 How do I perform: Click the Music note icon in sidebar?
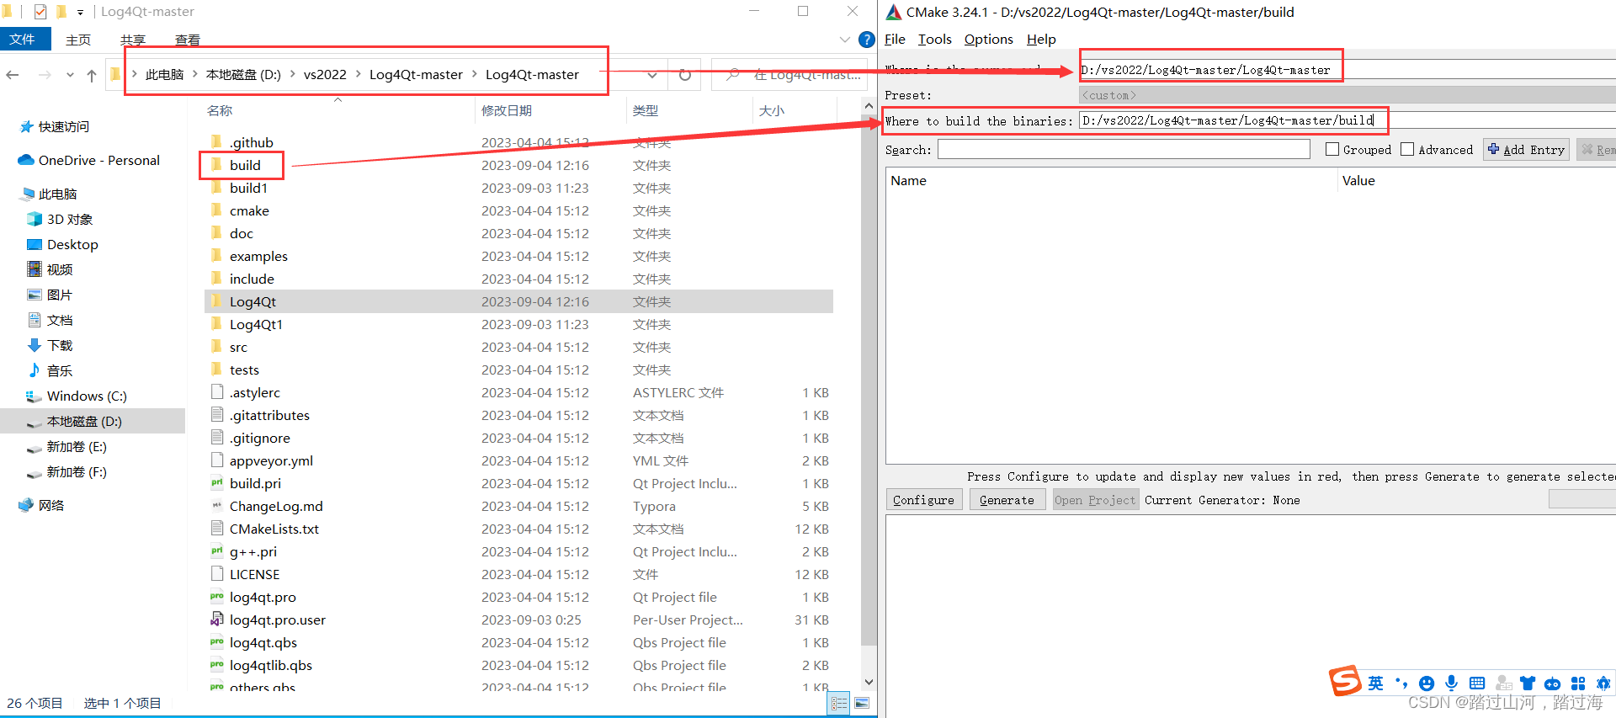click(x=35, y=370)
